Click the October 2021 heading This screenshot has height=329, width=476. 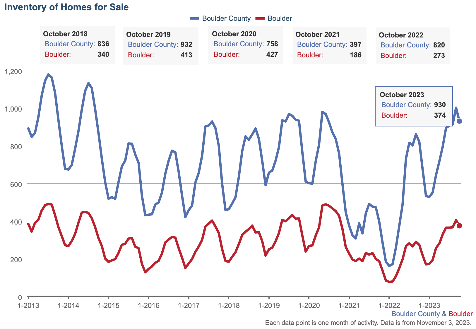tap(318, 35)
